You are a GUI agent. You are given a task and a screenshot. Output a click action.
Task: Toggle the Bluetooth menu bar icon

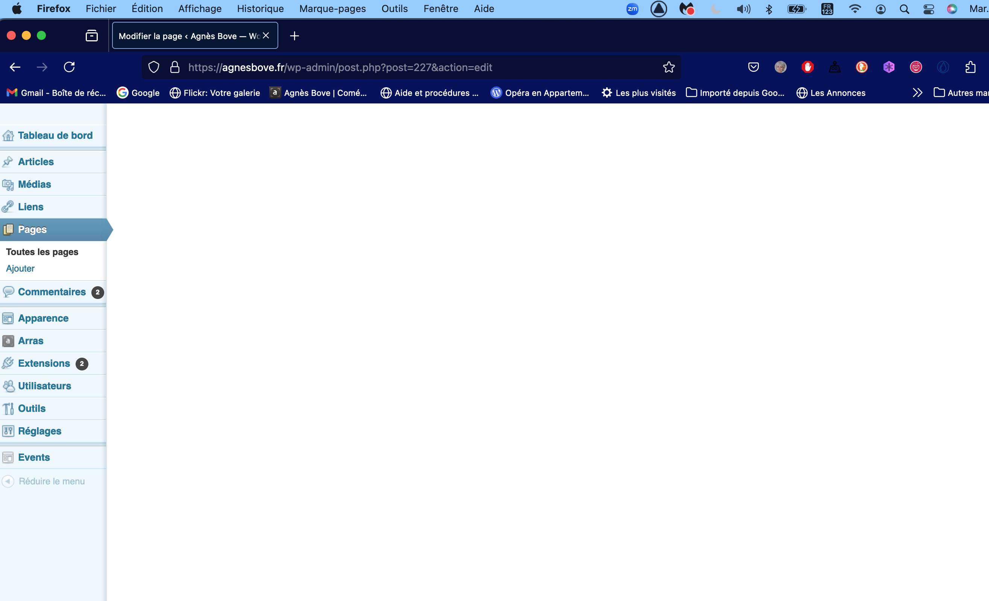coord(769,9)
